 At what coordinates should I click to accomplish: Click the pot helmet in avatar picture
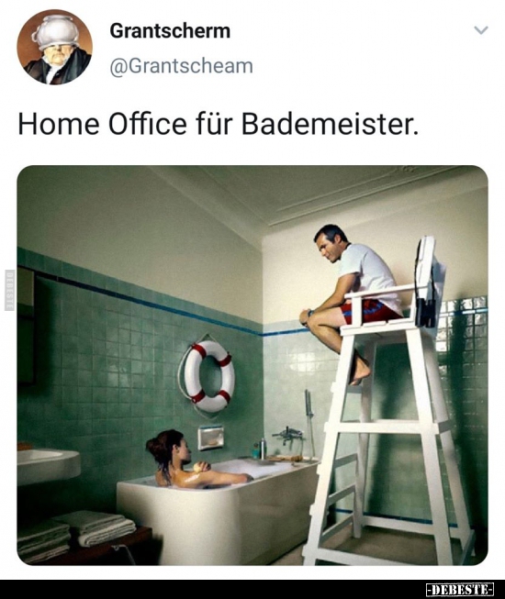(56, 32)
